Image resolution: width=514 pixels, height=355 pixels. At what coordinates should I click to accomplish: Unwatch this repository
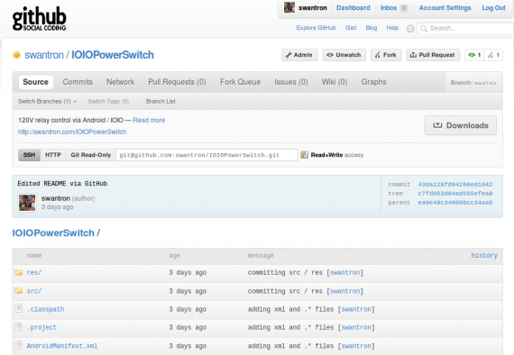tap(344, 55)
